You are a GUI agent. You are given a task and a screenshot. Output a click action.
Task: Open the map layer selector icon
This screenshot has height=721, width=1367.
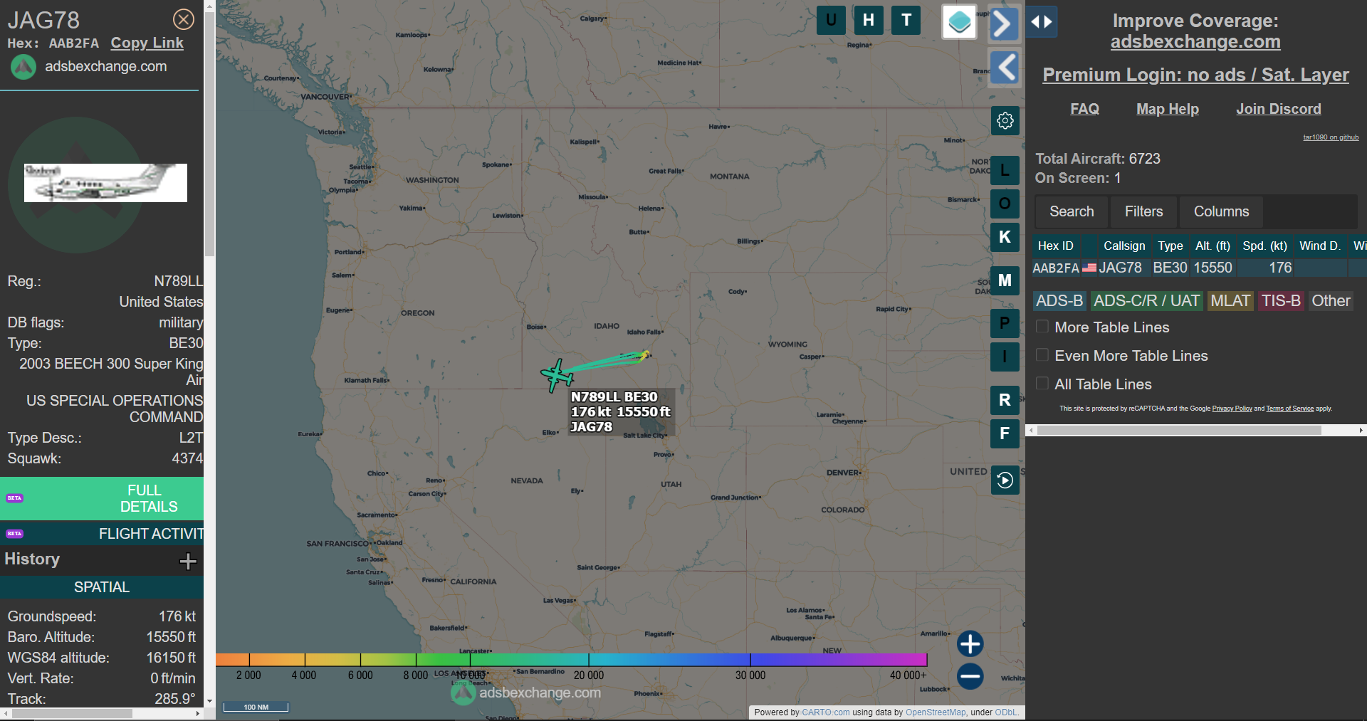(959, 21)
